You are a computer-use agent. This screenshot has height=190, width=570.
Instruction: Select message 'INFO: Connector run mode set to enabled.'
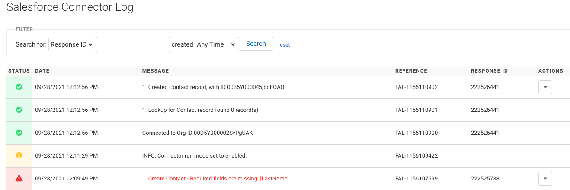tap(194, 156)
